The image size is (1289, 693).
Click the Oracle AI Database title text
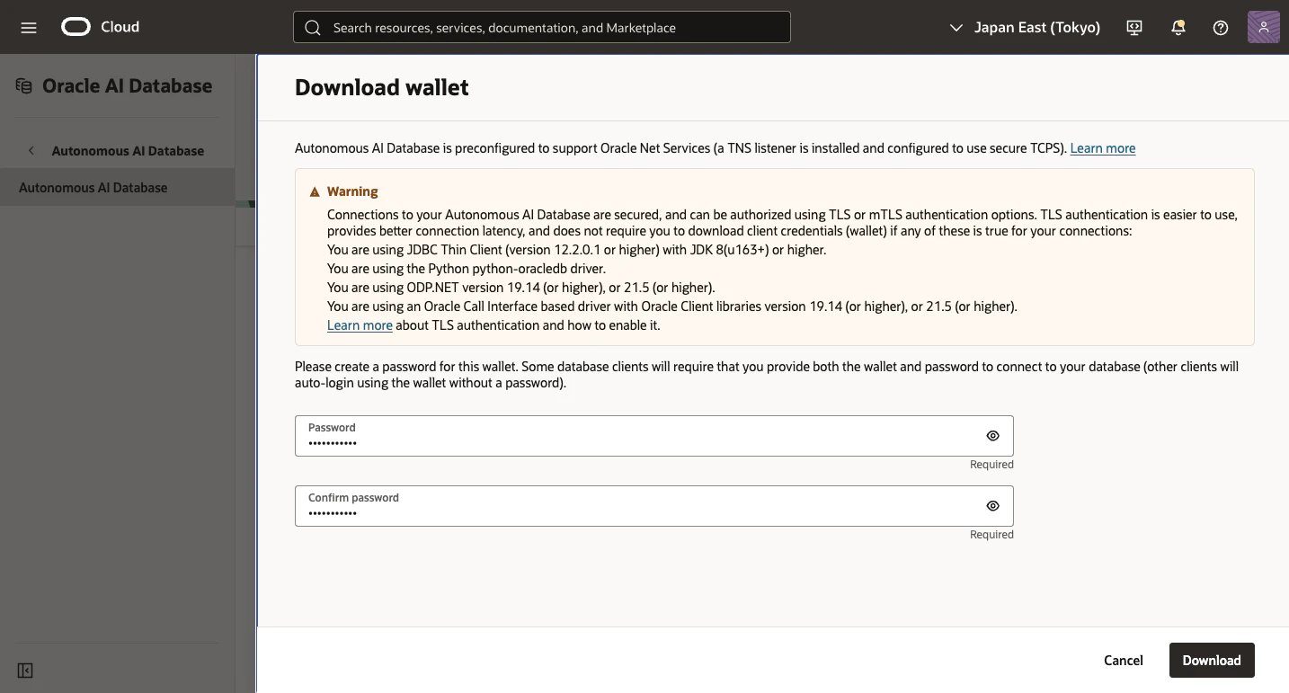128,86
